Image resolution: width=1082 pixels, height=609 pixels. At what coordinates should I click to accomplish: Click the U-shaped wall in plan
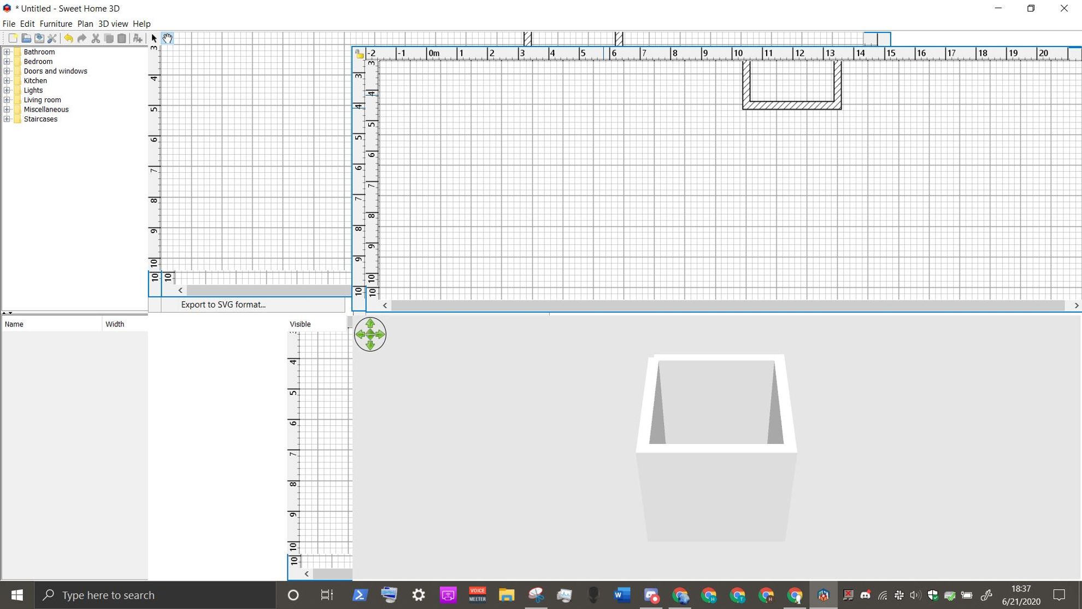pyautogui.click(x=792, y=105)
